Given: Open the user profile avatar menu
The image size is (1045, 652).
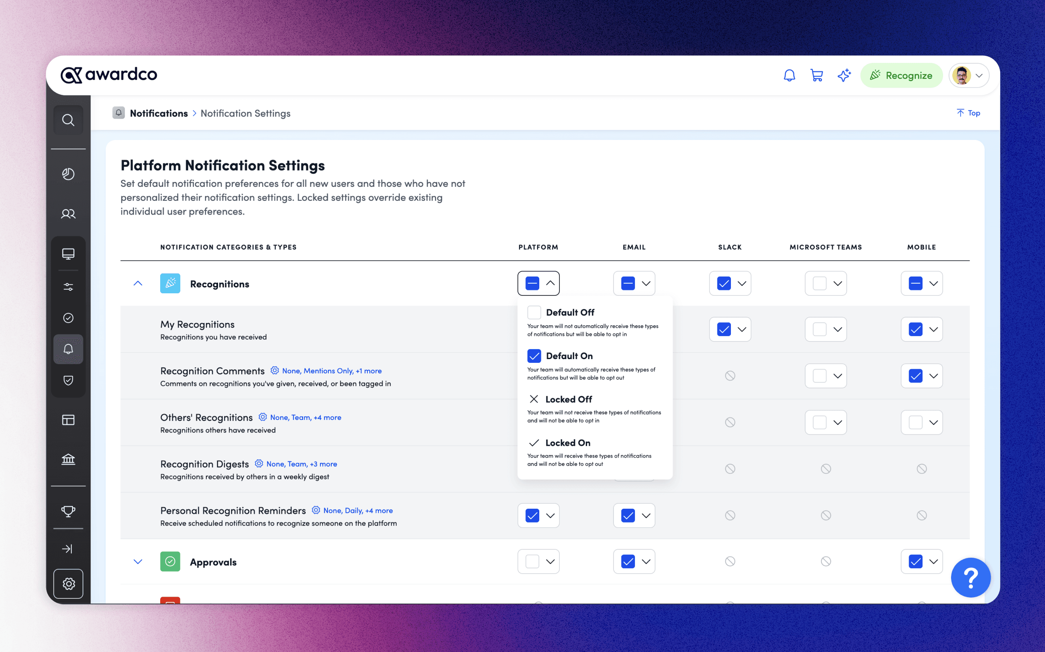Looking at the screenshot, I should [x=969, y=75].
